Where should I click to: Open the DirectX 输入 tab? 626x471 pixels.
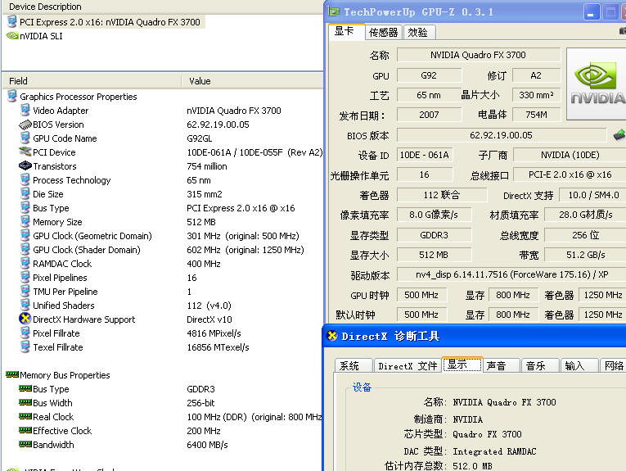click(x=578, y=365)
